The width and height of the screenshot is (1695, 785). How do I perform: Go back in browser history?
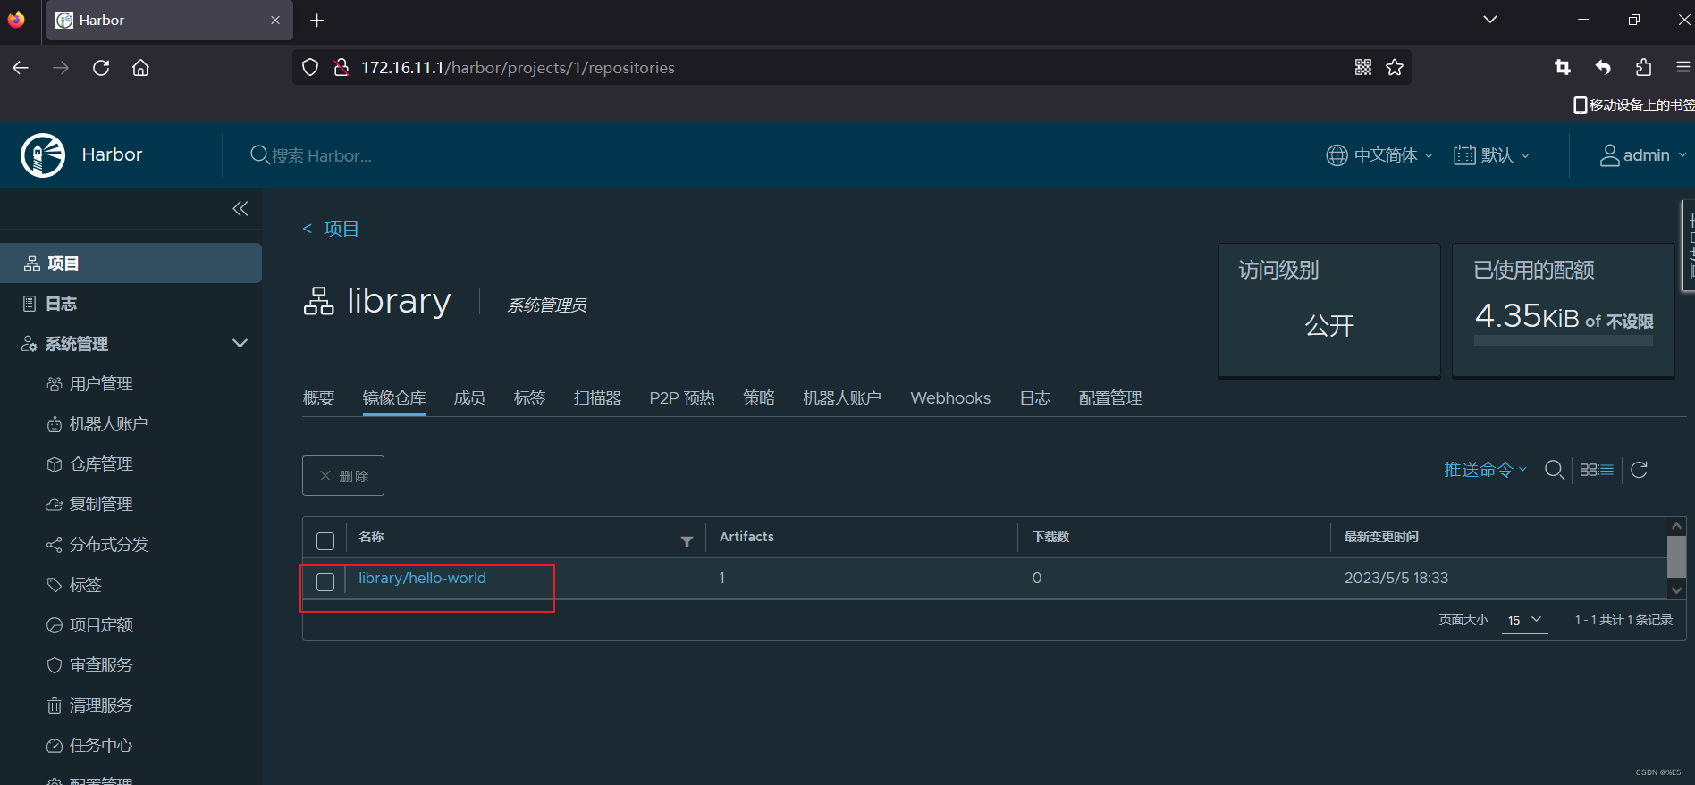pos(21,68)
